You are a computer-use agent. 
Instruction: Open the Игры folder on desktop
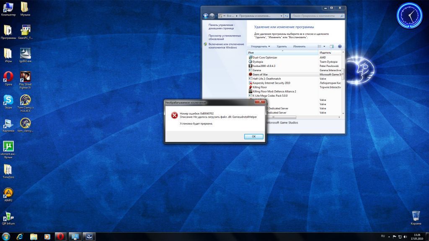click(x=8, y=56)
